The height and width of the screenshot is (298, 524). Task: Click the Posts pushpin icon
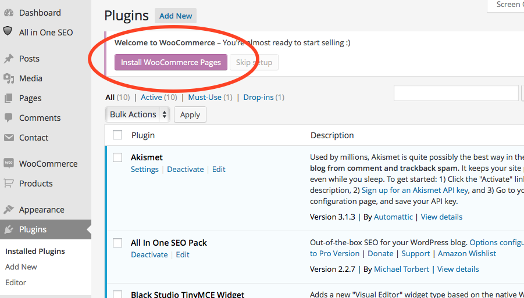[8, 59]
